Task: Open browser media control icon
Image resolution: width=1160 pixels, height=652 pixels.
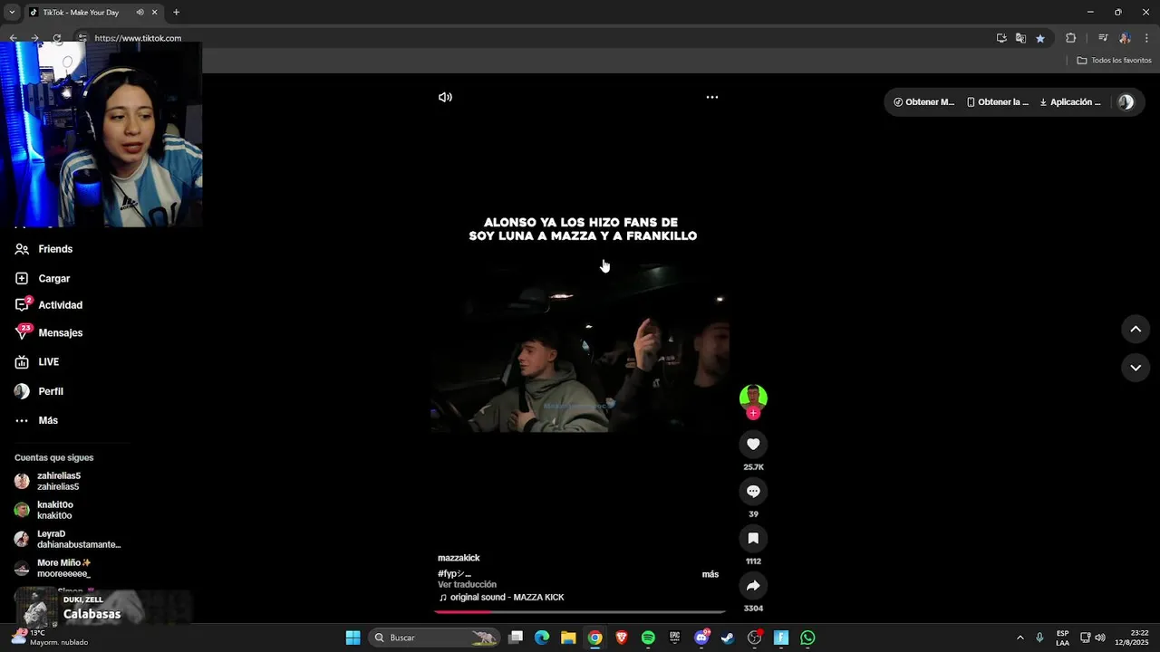Action: click(x=1103, y=38)
